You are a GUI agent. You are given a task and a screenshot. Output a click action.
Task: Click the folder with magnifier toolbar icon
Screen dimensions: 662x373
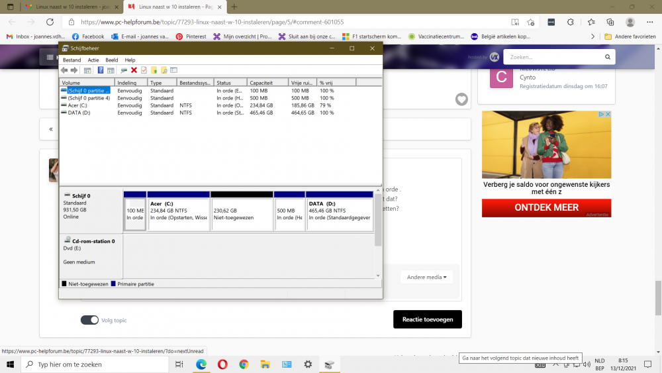pyautogui.click(x=164, y=70)
